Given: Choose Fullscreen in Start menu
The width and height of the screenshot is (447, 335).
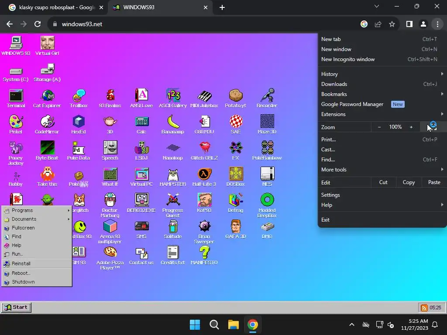Looking at the screenshot, I should (x=37, y=228).
